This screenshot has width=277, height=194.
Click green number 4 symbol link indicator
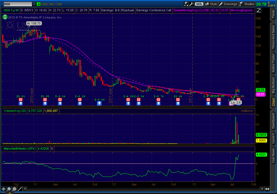pos(38,4)
